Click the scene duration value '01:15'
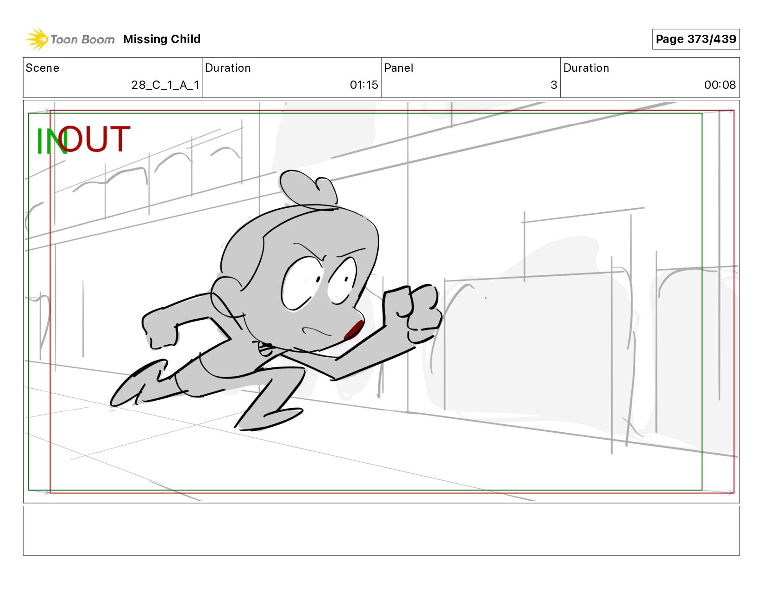Screen dimensions: 764x590 coord(364,85)
